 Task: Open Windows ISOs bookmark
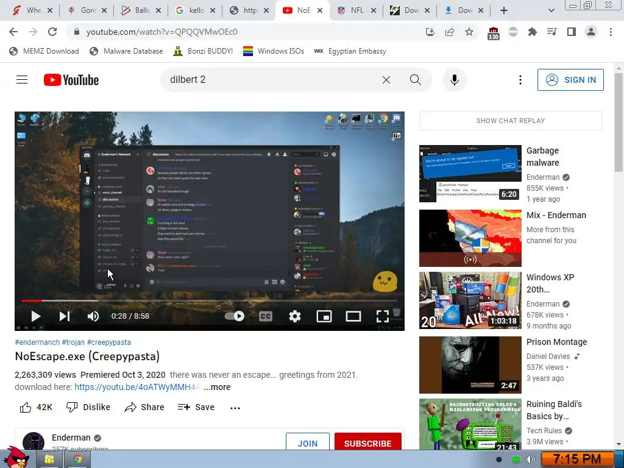(273, 51)
